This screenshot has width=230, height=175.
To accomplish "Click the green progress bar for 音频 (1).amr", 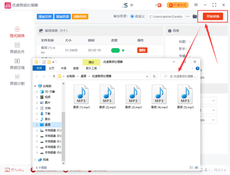I will [x=116, y=50].
